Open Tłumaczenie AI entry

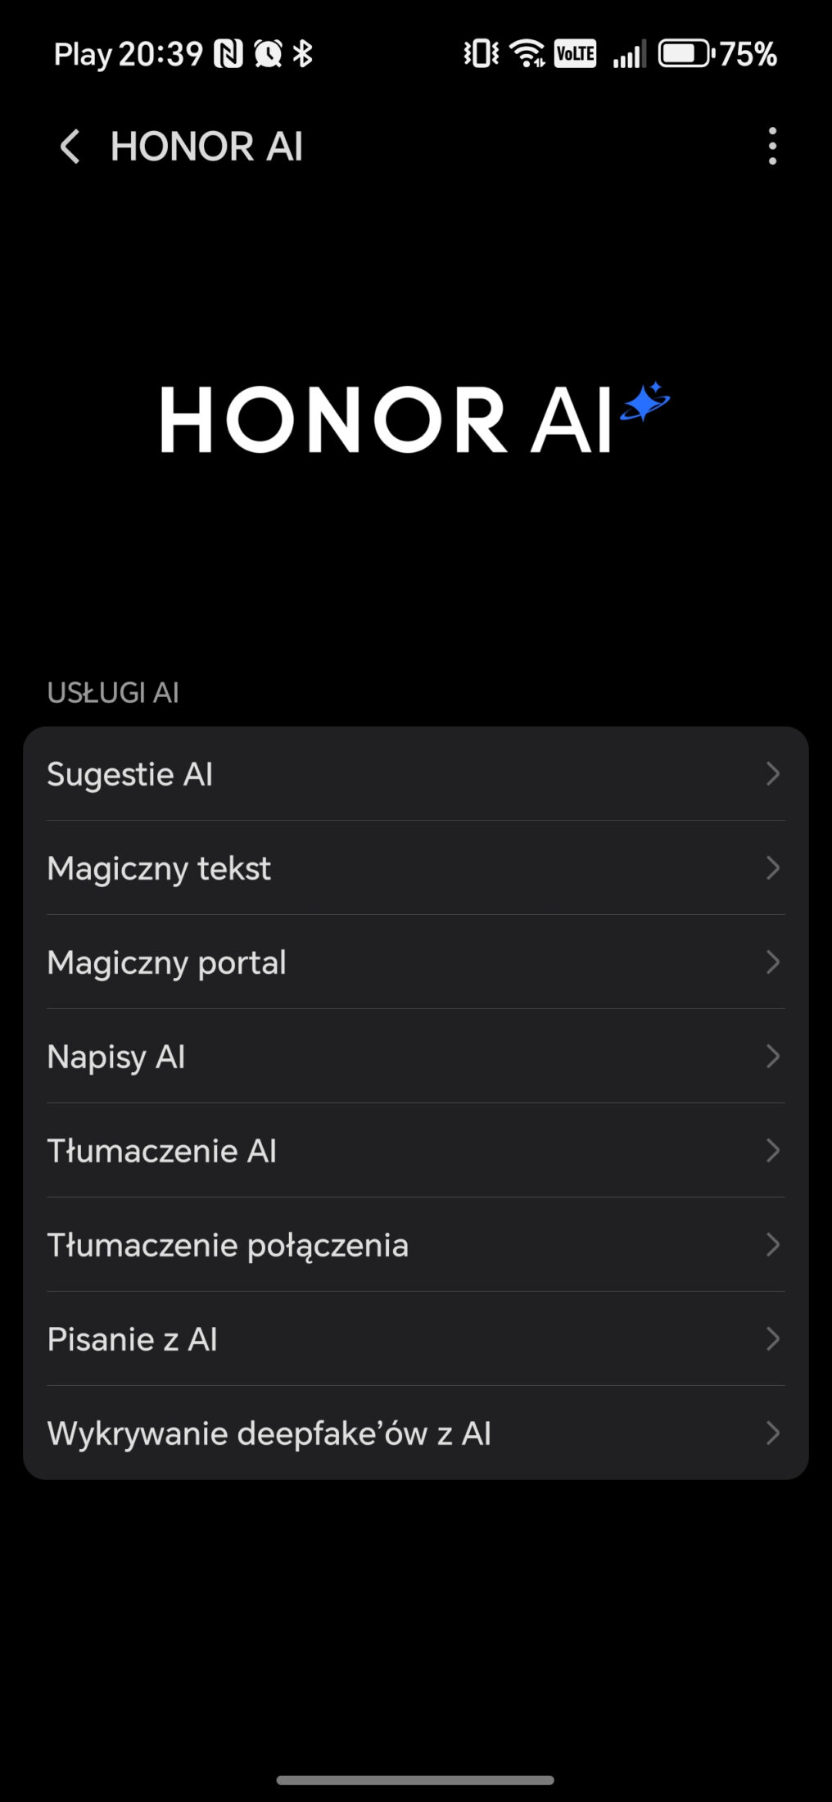point(162,1151)
